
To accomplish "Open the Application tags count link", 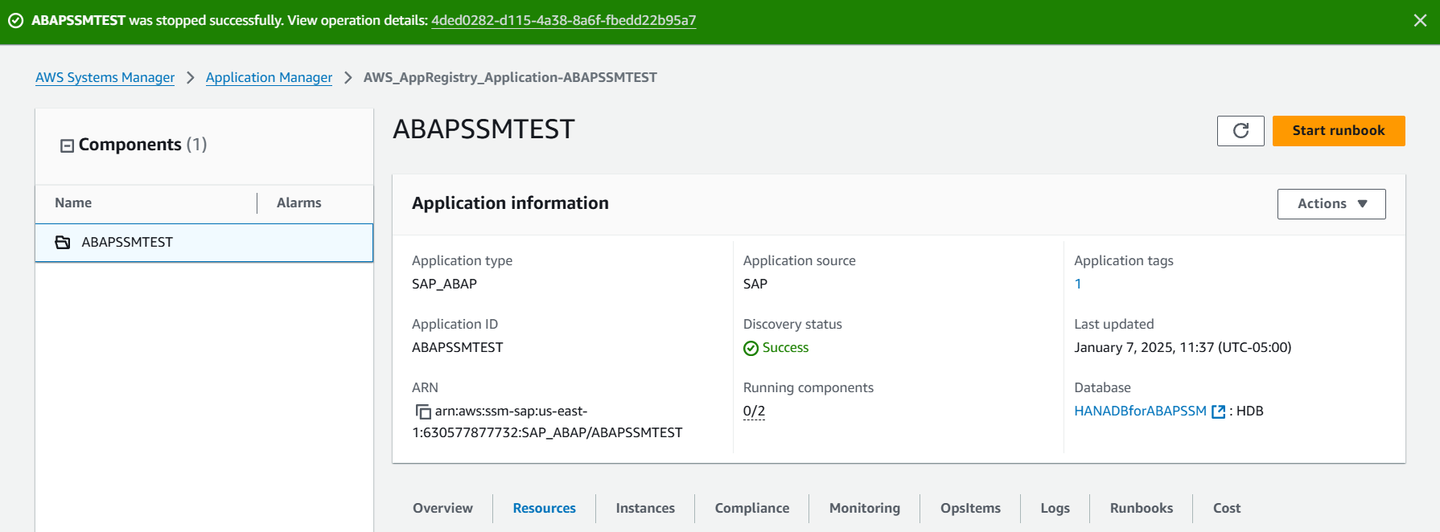I will pos(1078,284).
